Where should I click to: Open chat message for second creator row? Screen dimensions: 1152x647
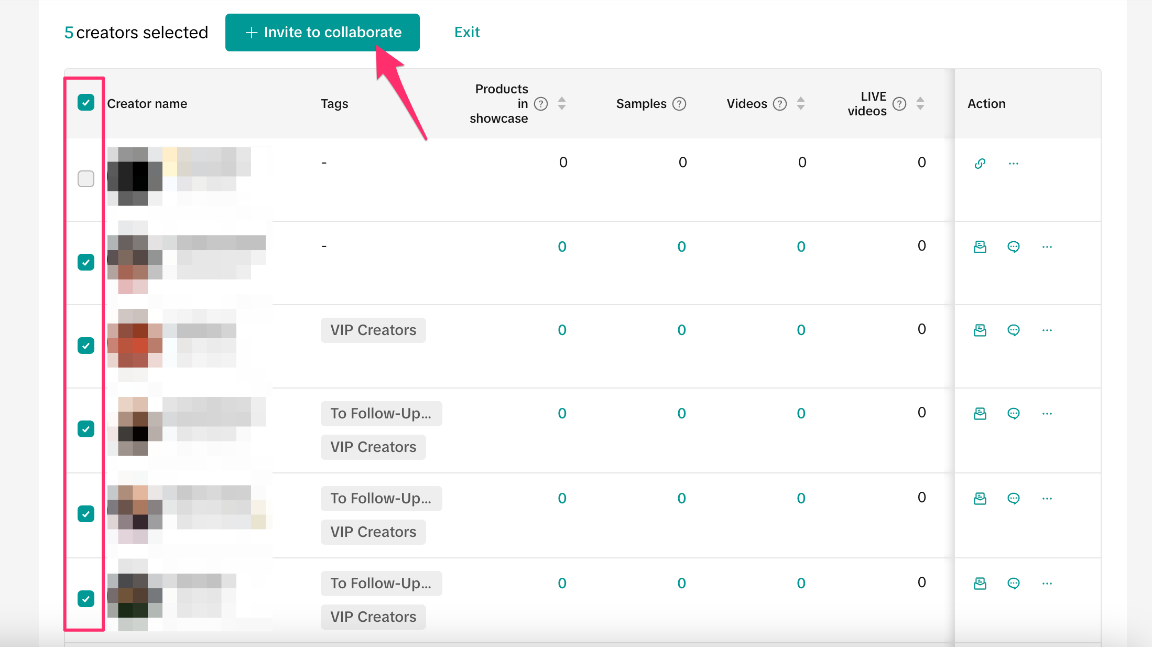click(x=1013, y=247)
